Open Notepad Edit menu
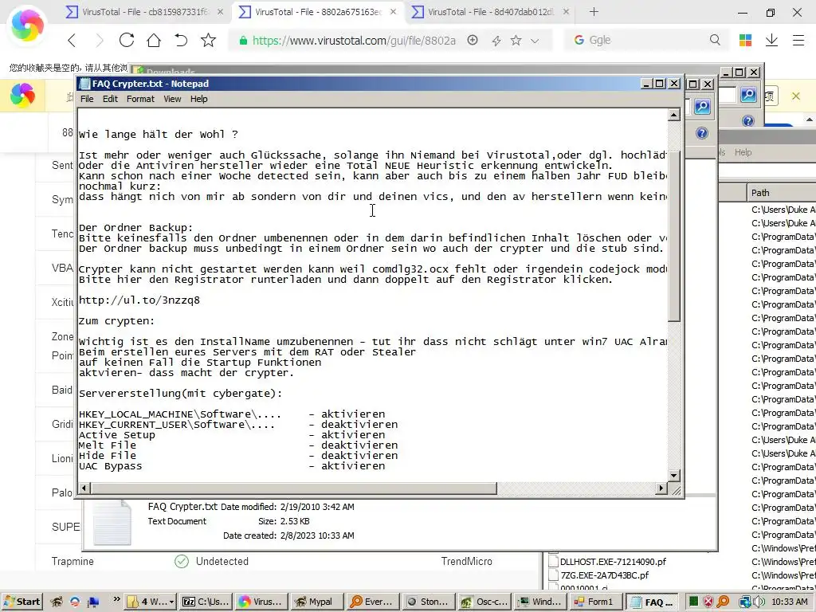Screen dimensions: 816x612 click(x=110, y=99)
